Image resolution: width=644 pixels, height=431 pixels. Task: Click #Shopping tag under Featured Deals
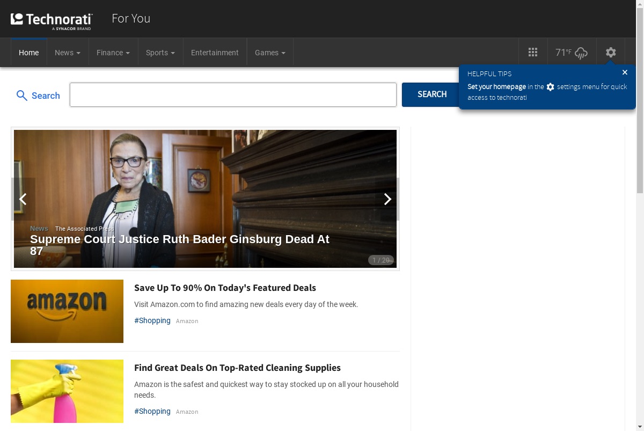pos(152,320)
